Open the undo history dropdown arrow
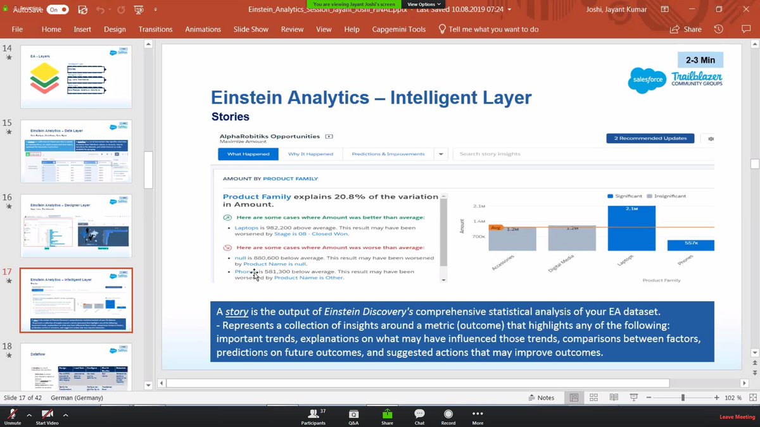The image size is (760, 427). tap(109, 10)
